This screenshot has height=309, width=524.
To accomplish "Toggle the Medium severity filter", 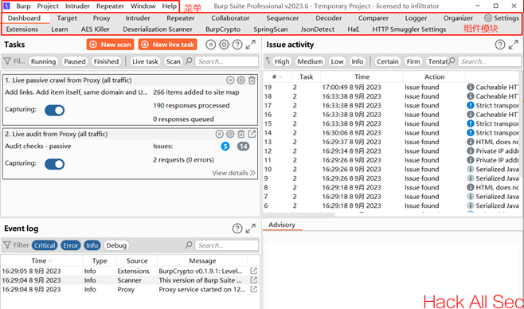I will (310, 61).
